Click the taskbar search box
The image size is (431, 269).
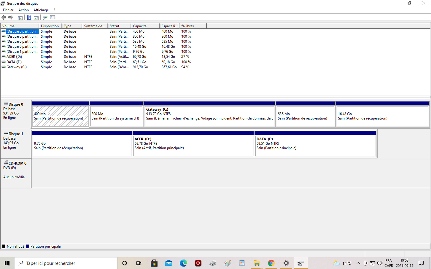point(66,263)
